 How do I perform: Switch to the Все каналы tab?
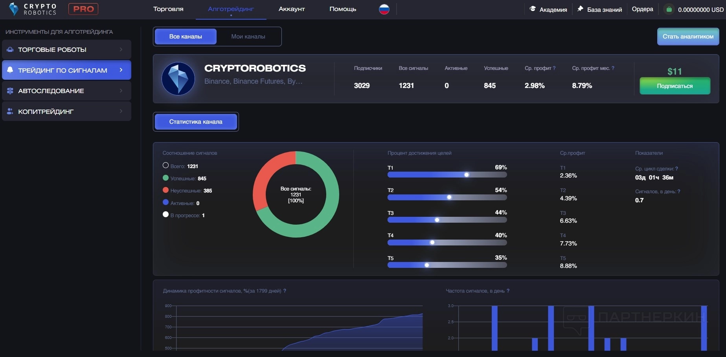coord(186,37)
